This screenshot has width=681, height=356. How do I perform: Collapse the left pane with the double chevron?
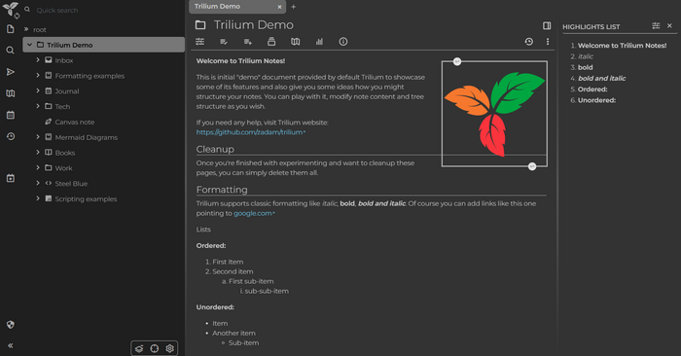(11, 345)
